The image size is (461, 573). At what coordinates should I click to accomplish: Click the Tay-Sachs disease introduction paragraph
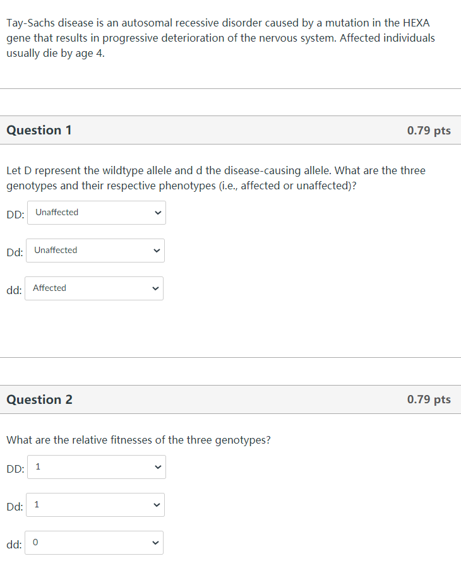(x=220, y=38)
